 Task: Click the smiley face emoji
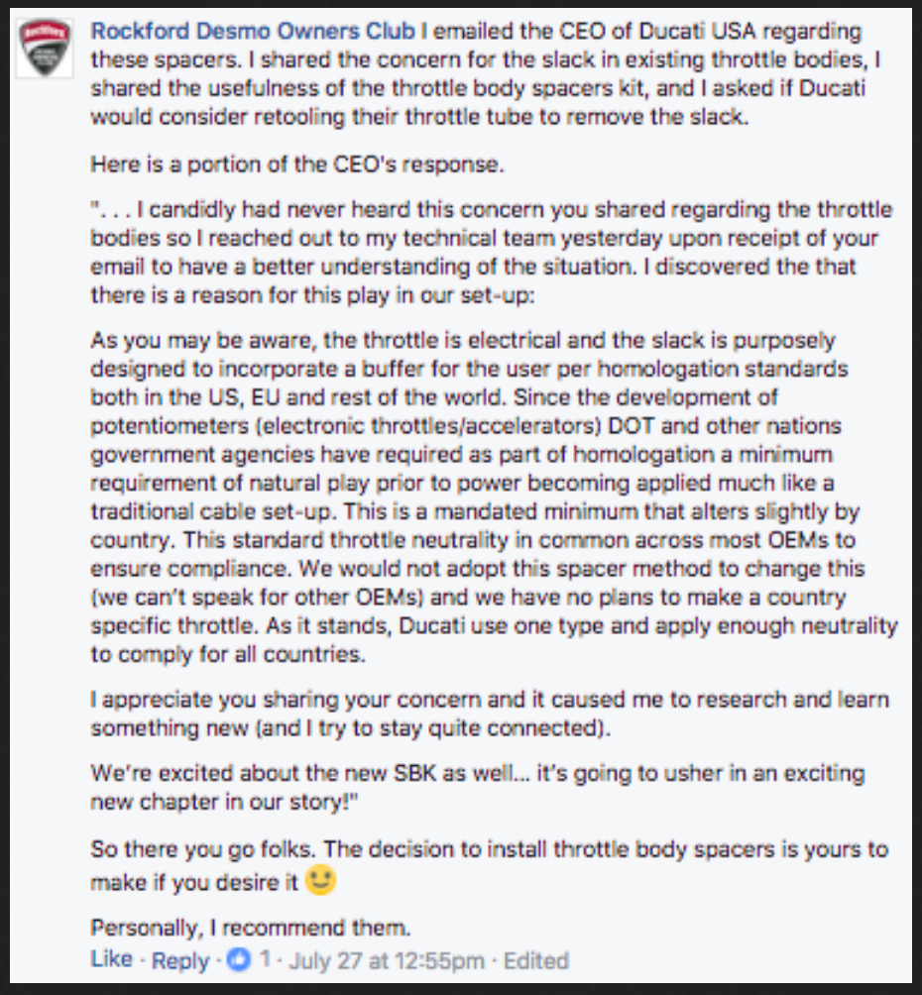click(x=320, y=880)
